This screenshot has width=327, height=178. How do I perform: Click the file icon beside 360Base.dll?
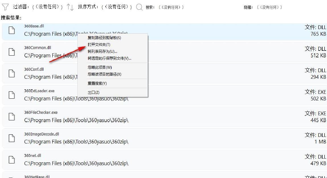[12, 30]
